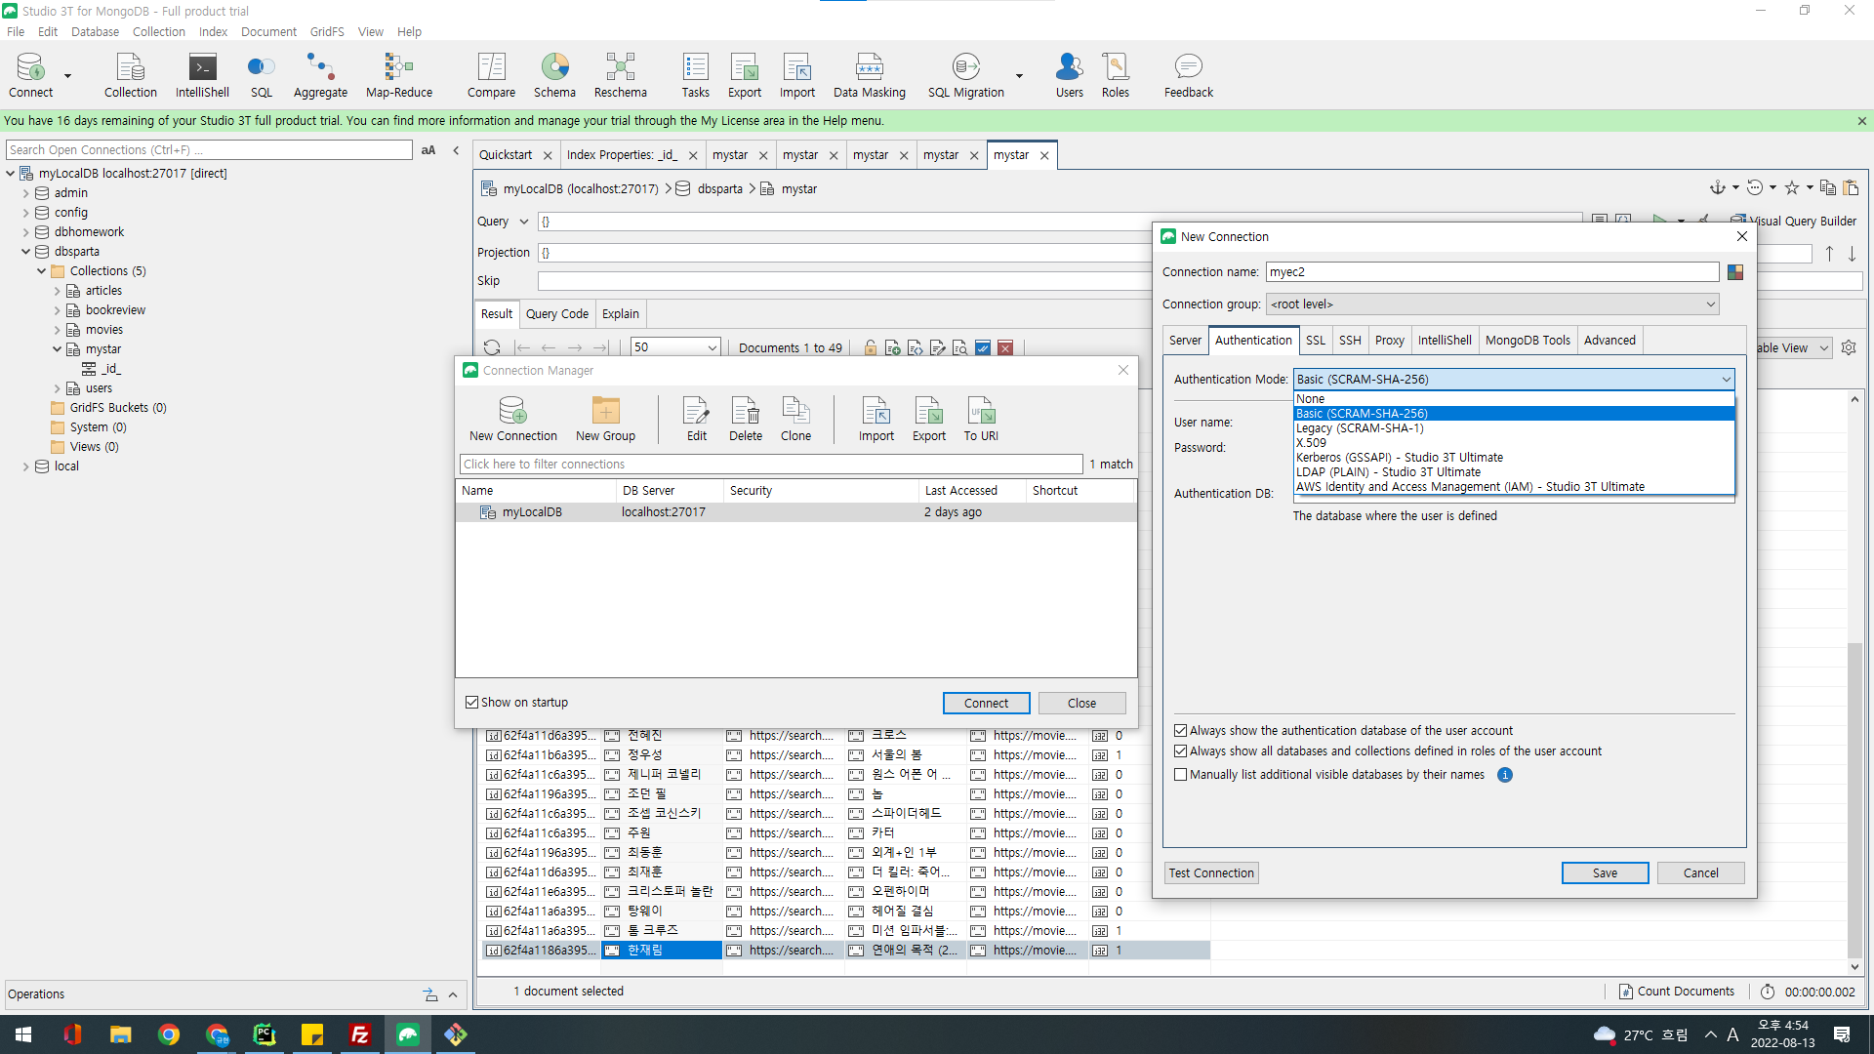
Task: Save the new connection
Action: tap(1605, 873)
